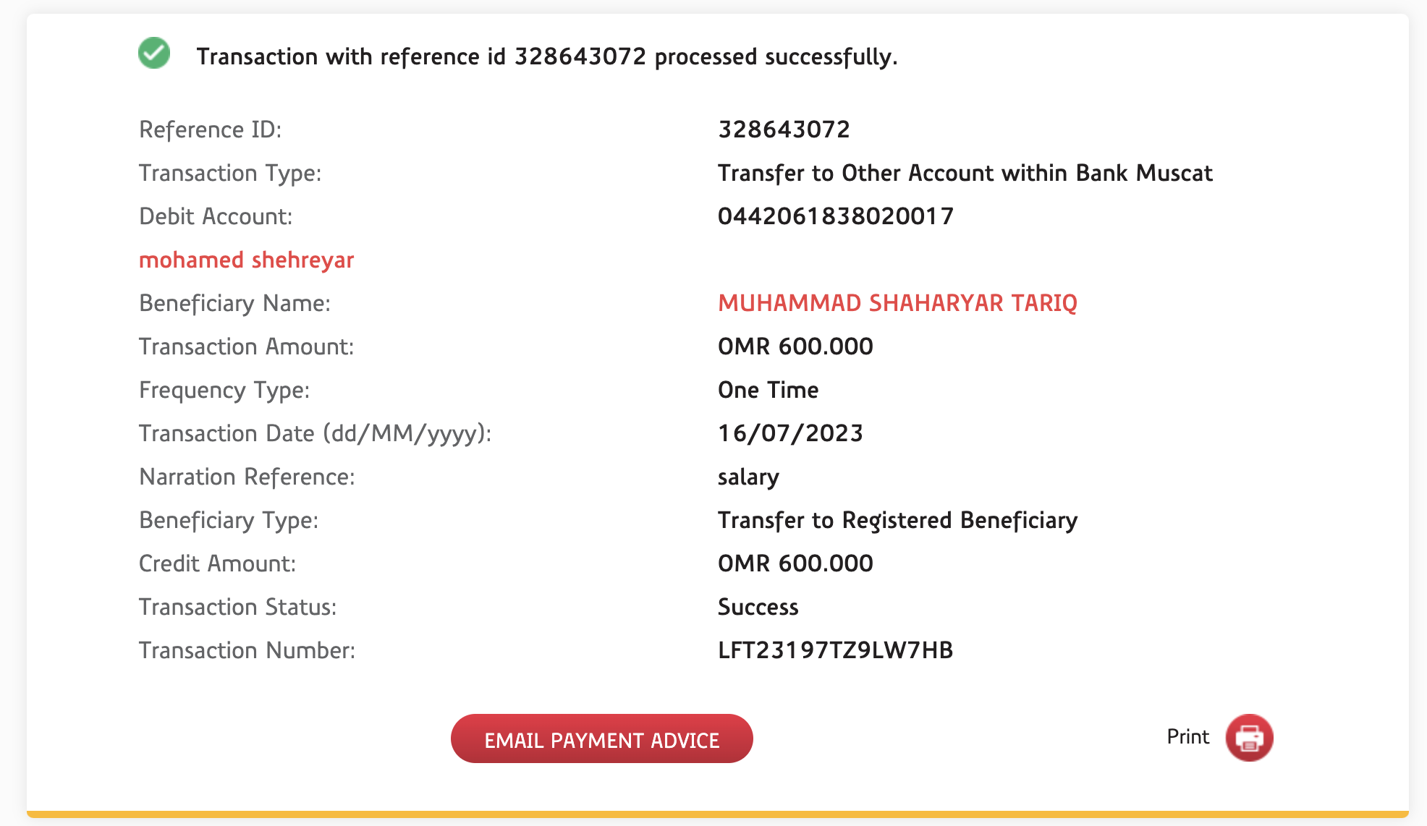Click the narration reference value salary
Screen dimensions: 1427x826
pyautogui.click(x=748, y=477)
